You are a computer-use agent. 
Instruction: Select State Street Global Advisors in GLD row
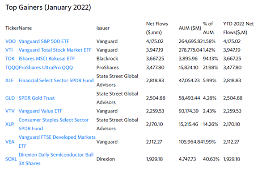(x=117, y=98)
